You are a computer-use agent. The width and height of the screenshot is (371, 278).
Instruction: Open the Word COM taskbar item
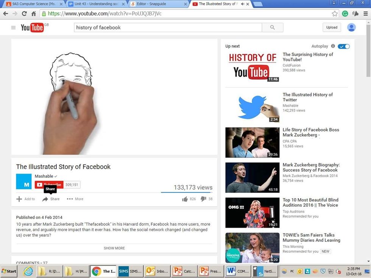238,271
